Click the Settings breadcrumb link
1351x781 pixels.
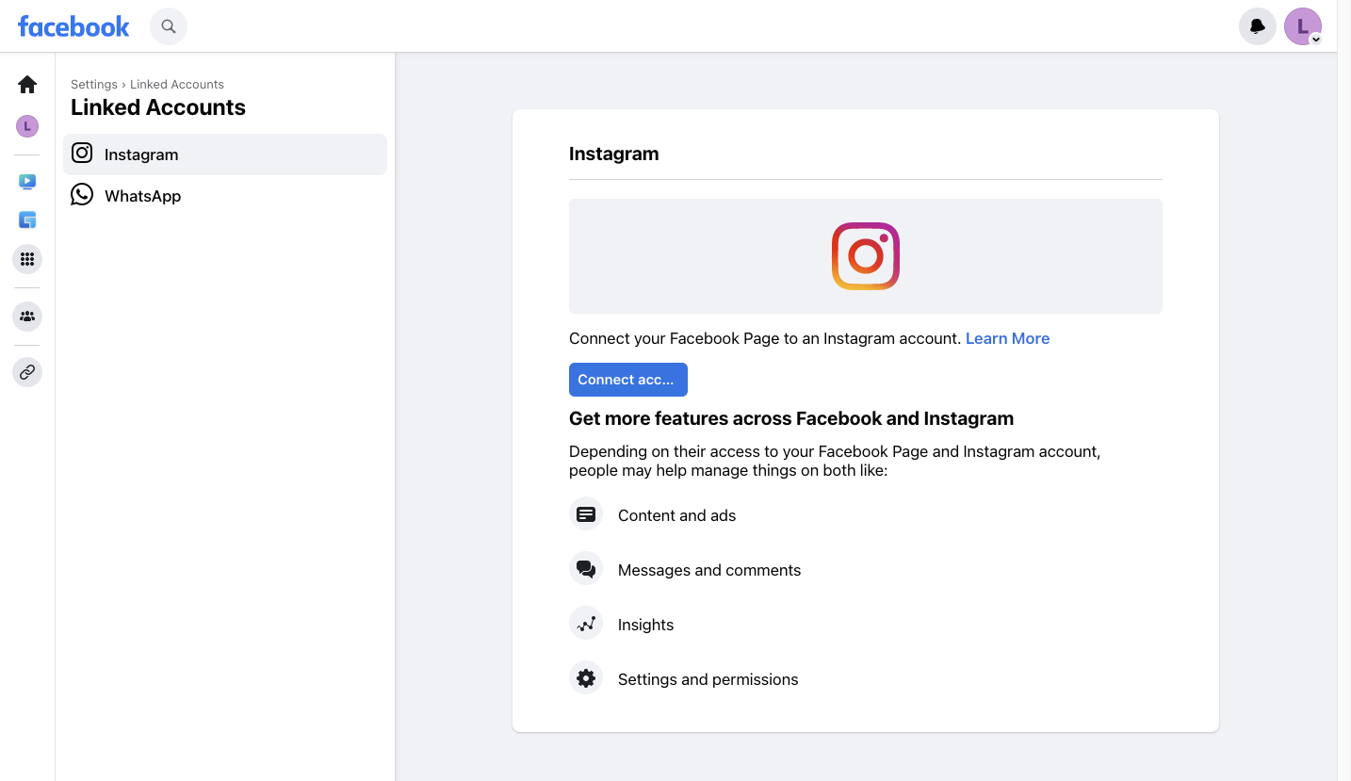coord(94,85)
